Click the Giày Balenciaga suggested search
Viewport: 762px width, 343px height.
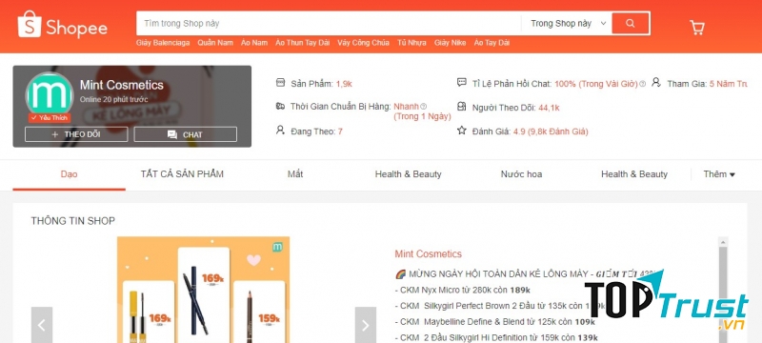(x=163, y=43)
